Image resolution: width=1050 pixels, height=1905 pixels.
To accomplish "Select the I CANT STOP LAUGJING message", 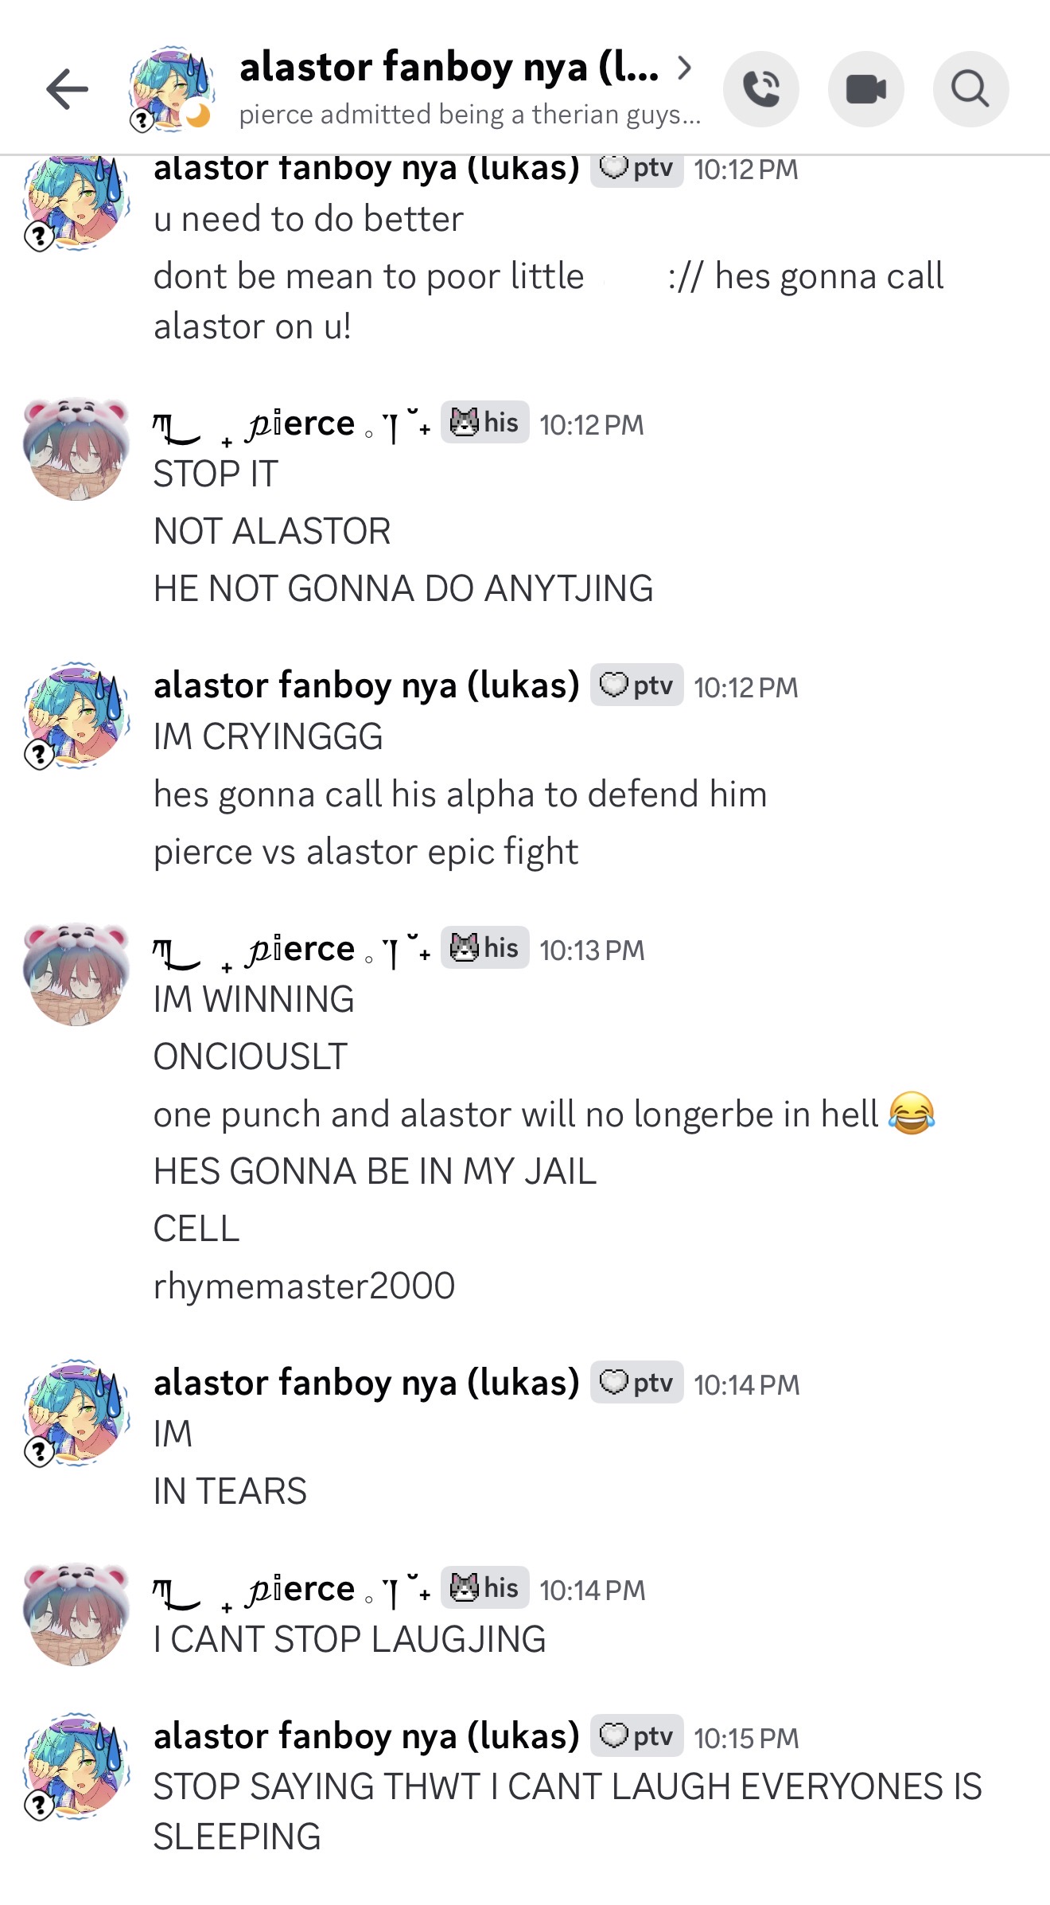I will (350, 1638).
